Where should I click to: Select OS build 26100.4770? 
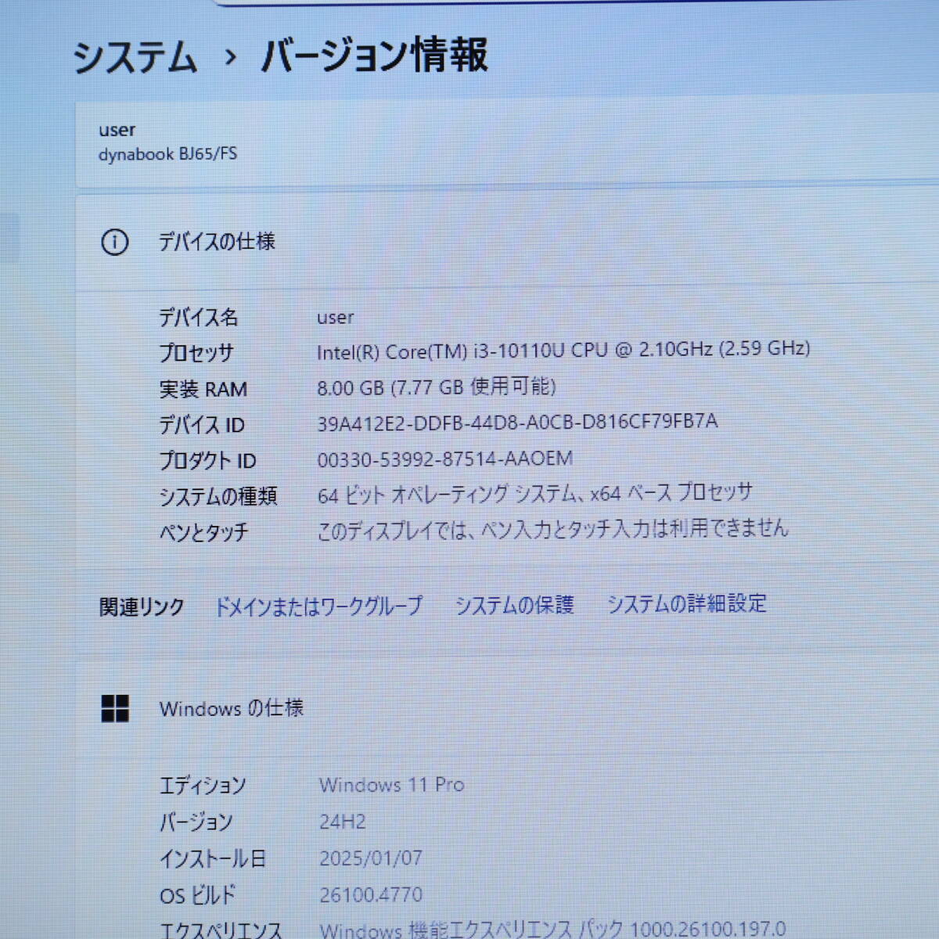pyautogui.click(x=370, y=894)
